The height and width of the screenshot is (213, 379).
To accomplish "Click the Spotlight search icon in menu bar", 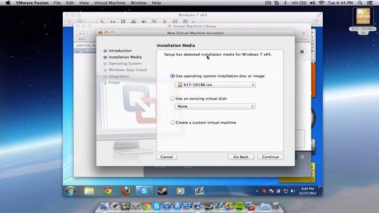I will pos(360,3).
